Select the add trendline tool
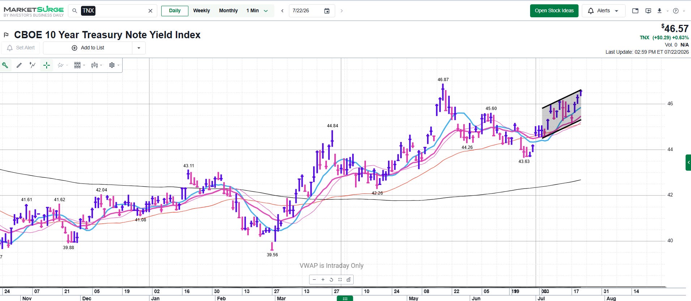This screenshot has height=301, width=691. tap(33, 65)
